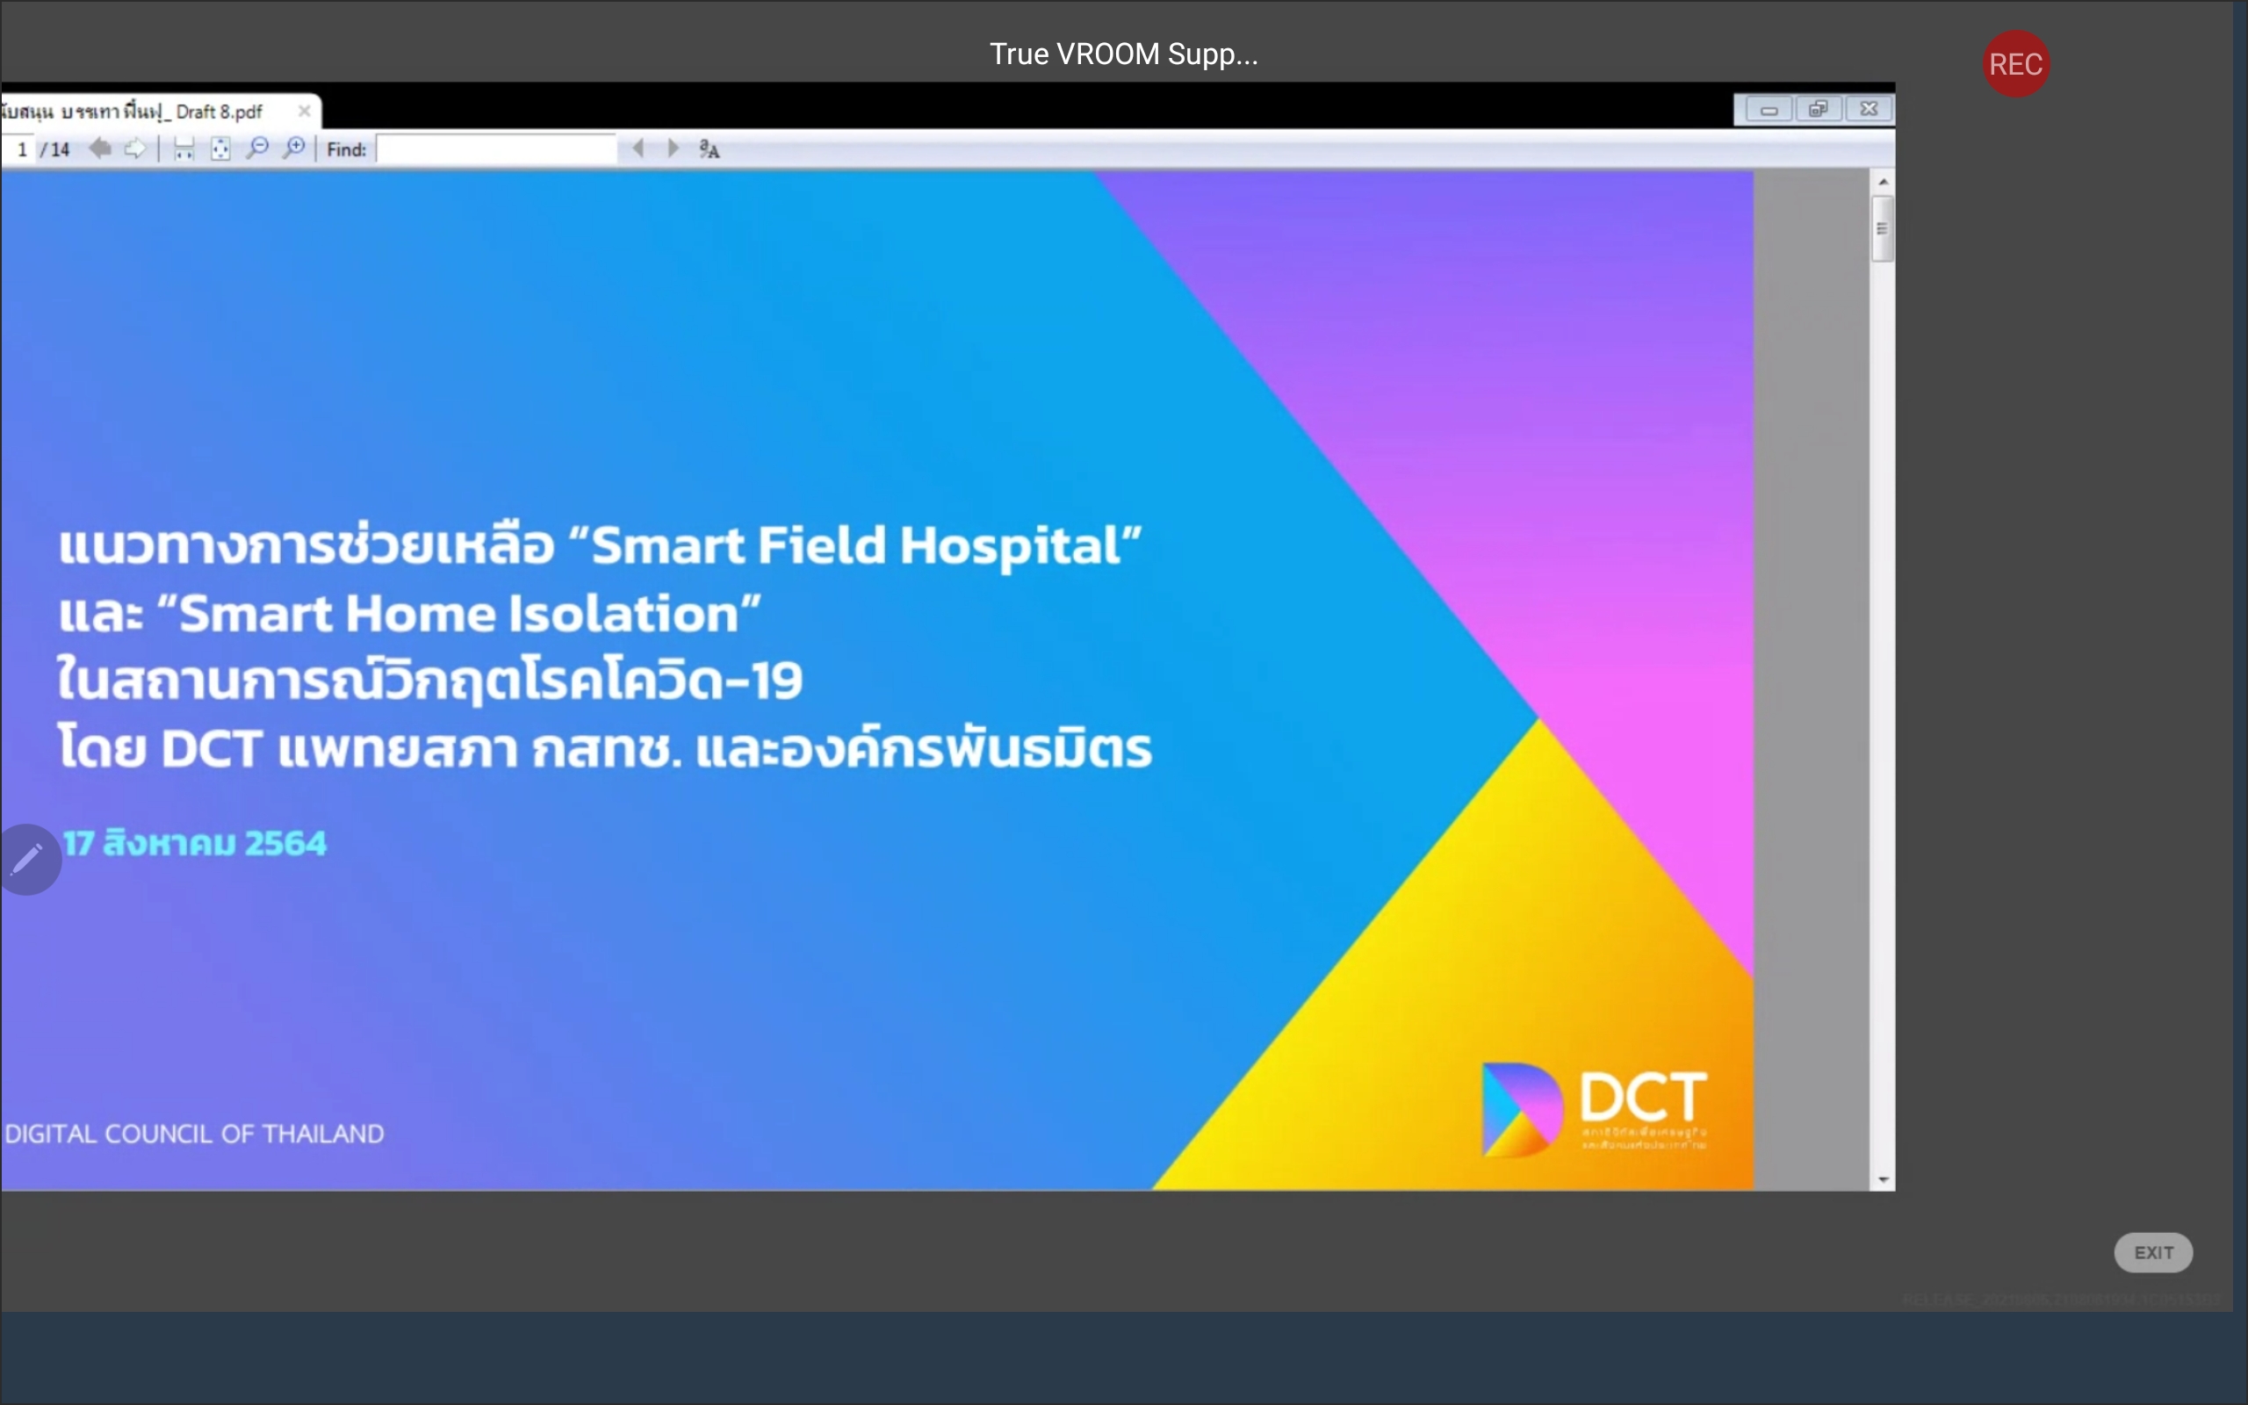Go to previous page with left arrow

click(100, 148)
